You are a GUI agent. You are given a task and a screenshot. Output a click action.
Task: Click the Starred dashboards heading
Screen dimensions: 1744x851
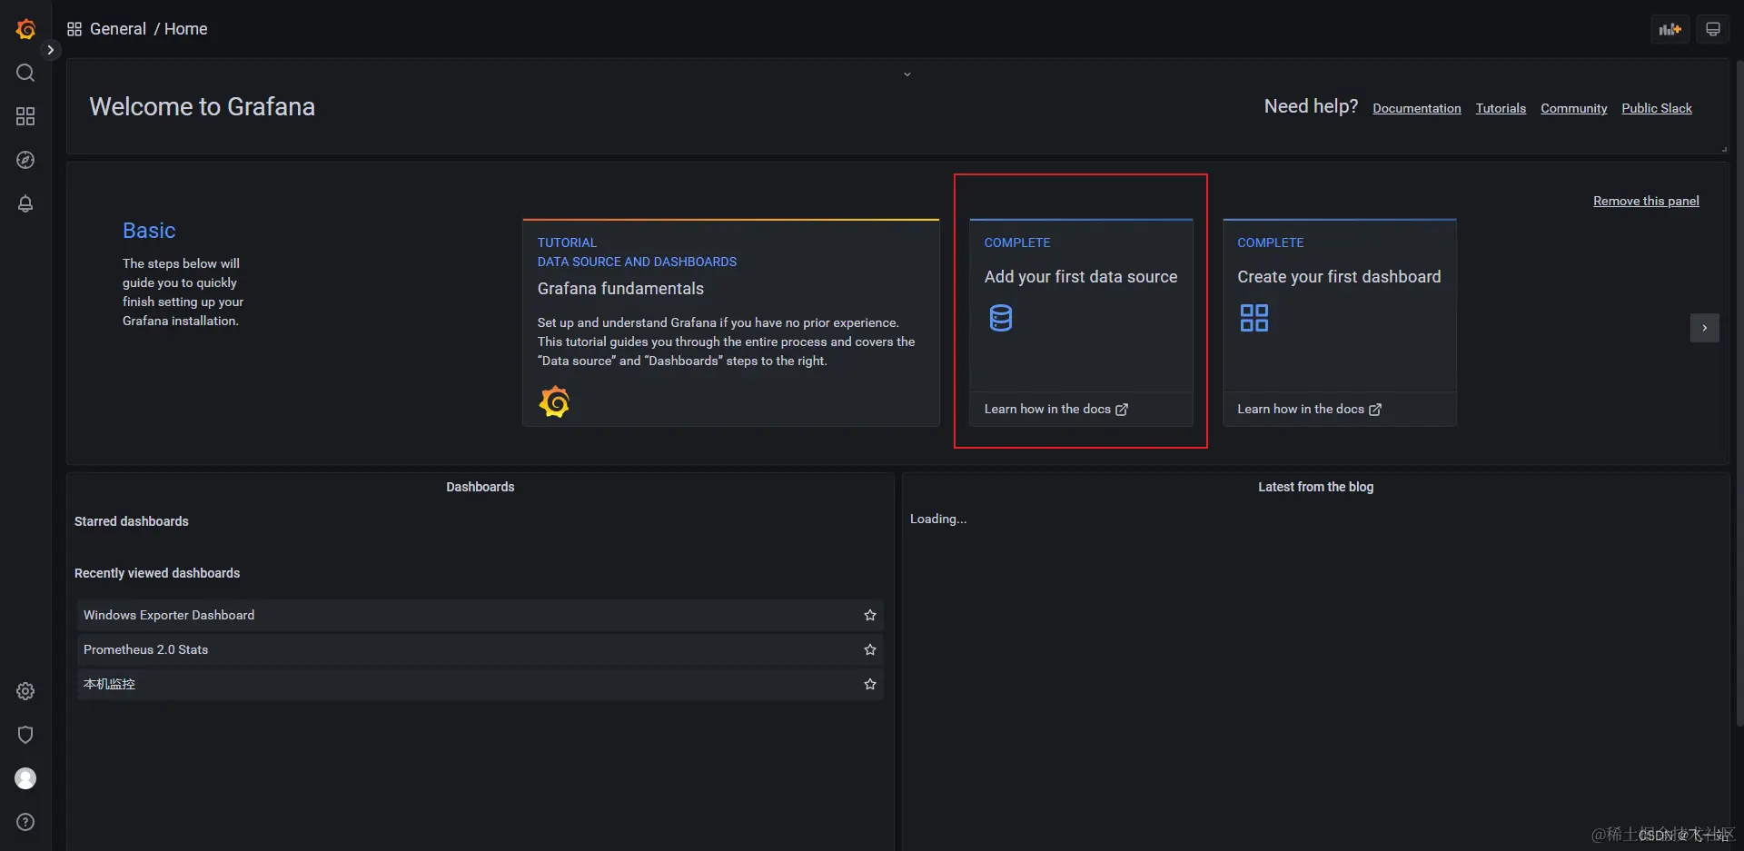(132, 521)
